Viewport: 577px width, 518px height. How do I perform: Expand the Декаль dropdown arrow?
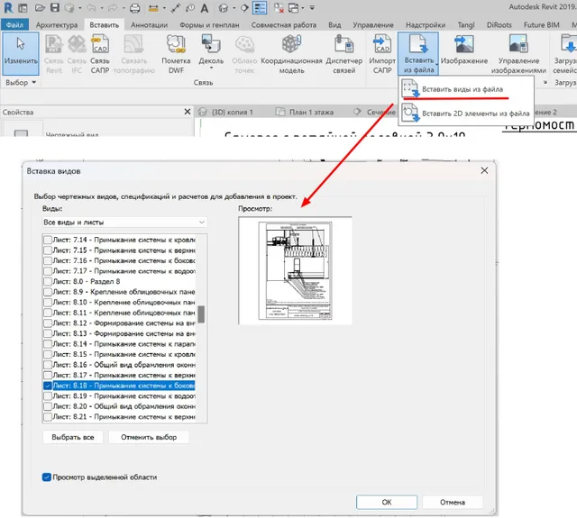[x=211, y=68]
